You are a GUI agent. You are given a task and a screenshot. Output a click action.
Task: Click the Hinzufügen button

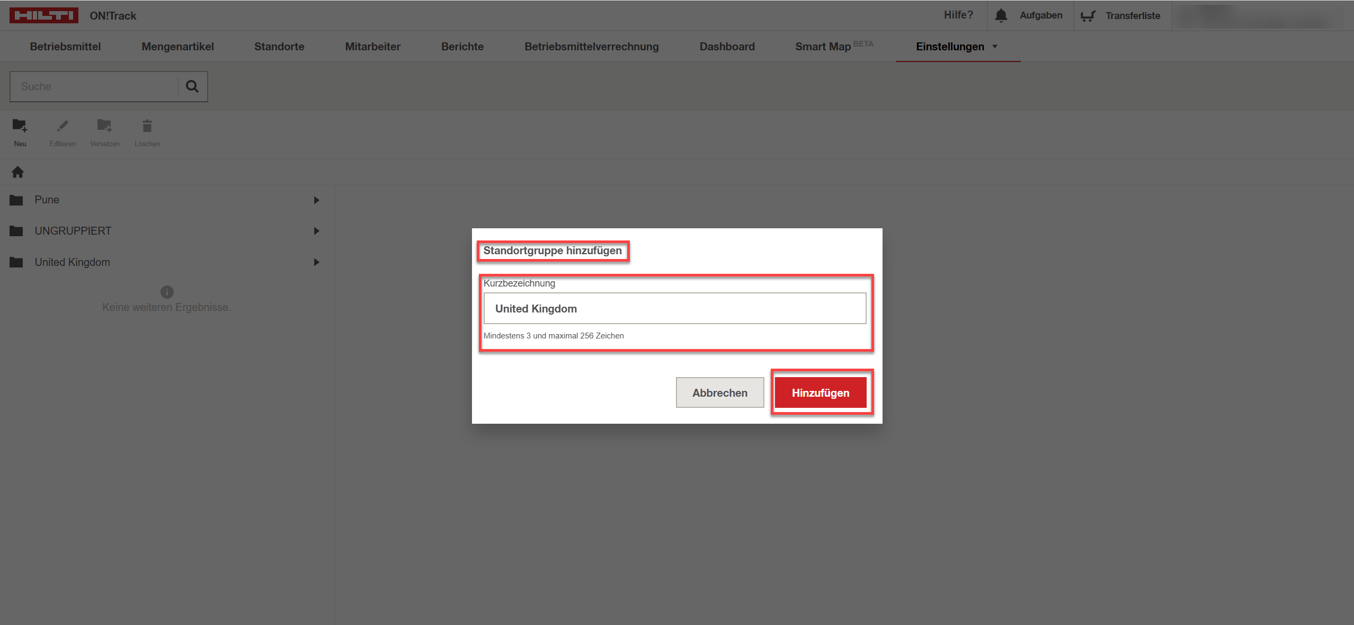(x=821, y=392)
